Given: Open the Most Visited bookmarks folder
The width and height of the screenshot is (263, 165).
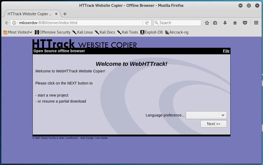Looking at the screenshot, I should point(18,32).
